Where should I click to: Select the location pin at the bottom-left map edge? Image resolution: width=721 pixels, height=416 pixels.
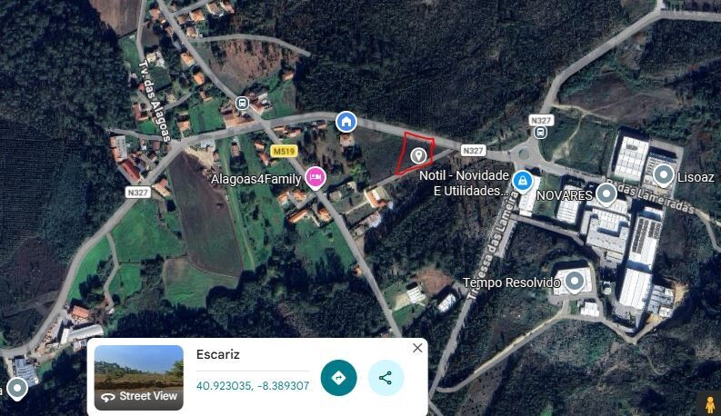tap(17, 389)
